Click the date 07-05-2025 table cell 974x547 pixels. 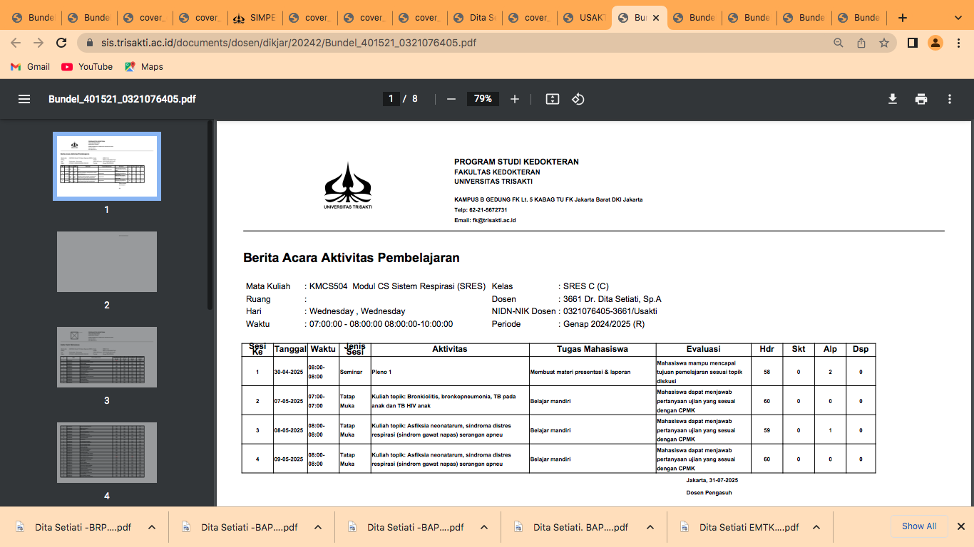(x=289, y=401)
